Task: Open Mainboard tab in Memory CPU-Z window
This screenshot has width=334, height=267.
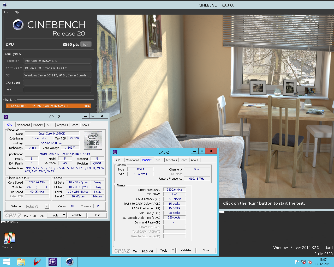Action: [x=132, y=160]
